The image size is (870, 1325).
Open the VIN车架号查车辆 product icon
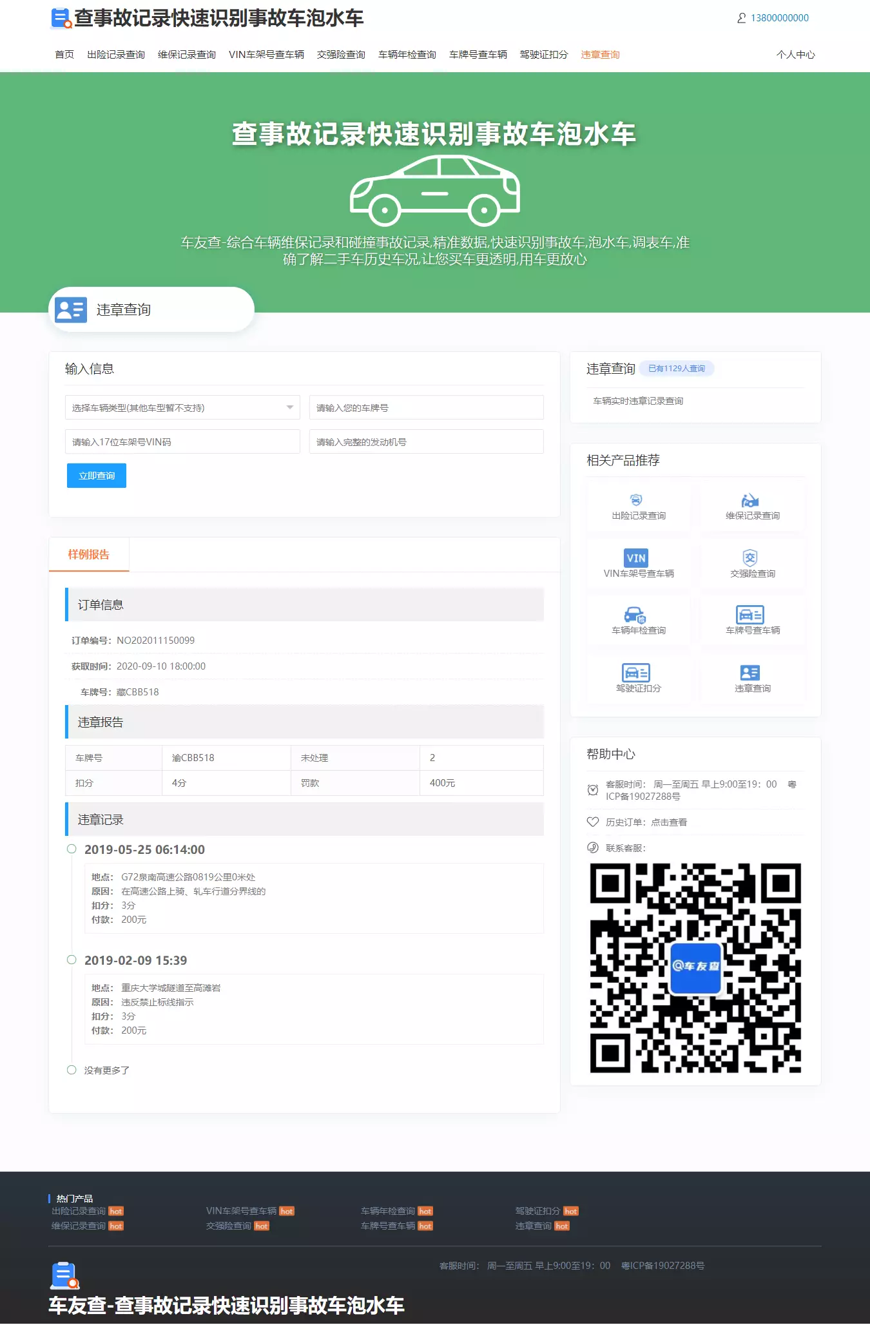pos(636,558)
